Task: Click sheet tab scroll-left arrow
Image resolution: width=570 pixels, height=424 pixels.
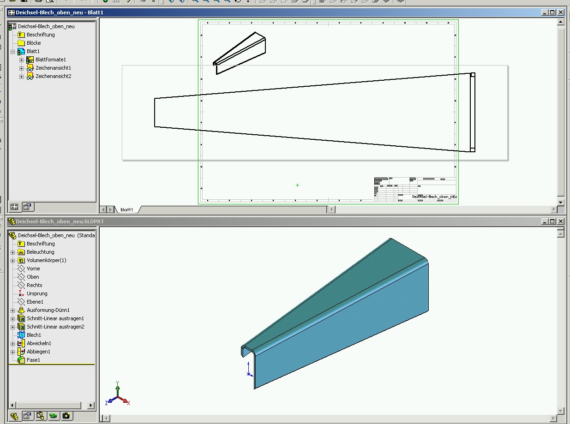Action: point(103,209)
